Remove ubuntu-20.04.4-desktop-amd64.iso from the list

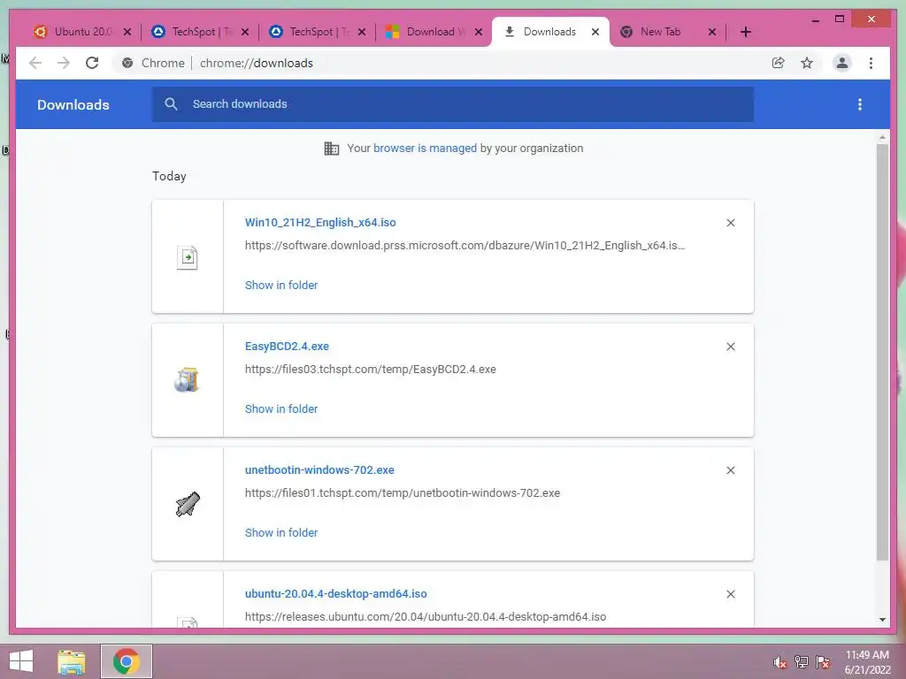point(730,594)
